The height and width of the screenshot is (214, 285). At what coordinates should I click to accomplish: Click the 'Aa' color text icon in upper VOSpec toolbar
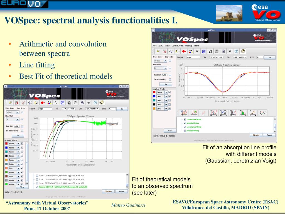coord(190,51)
